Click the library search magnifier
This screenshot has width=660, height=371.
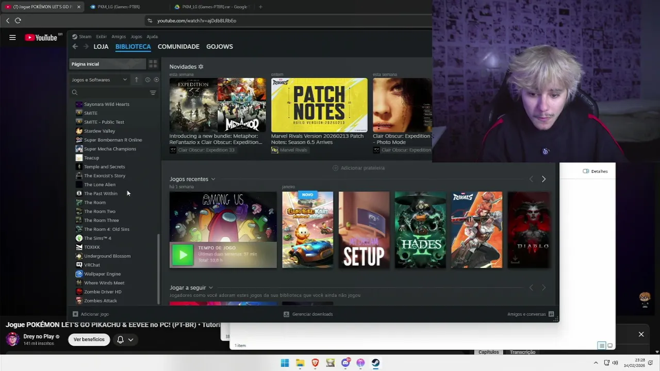click(x=75, y=93)
